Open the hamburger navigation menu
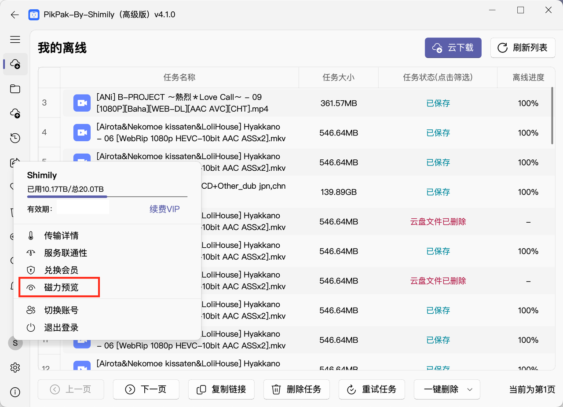This screenshot has height=407, width=563. pos(15,40)
